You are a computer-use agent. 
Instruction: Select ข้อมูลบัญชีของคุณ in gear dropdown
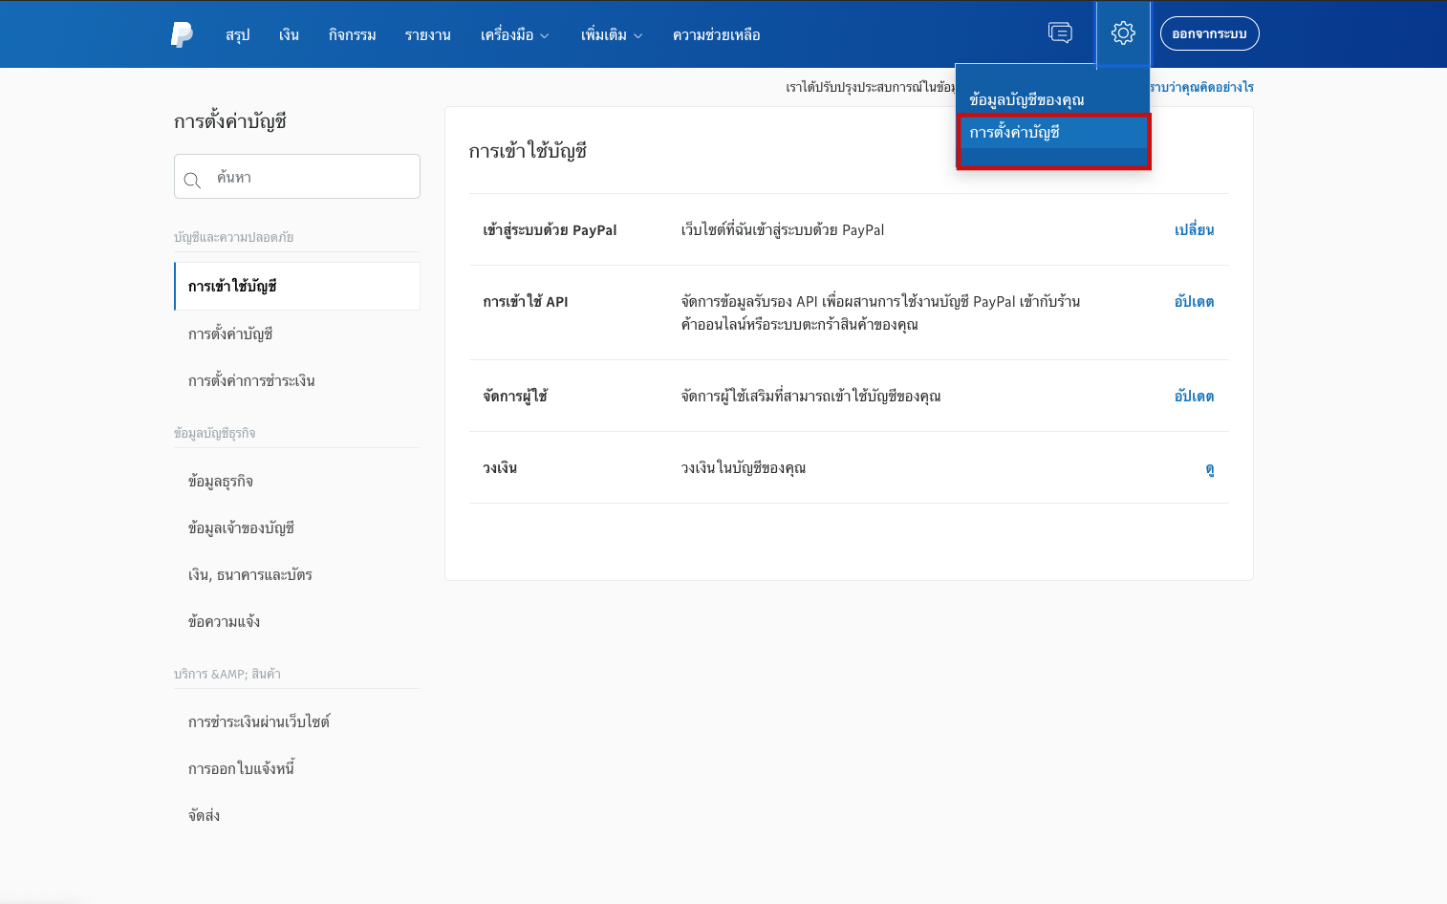(x=1026, y=100)
